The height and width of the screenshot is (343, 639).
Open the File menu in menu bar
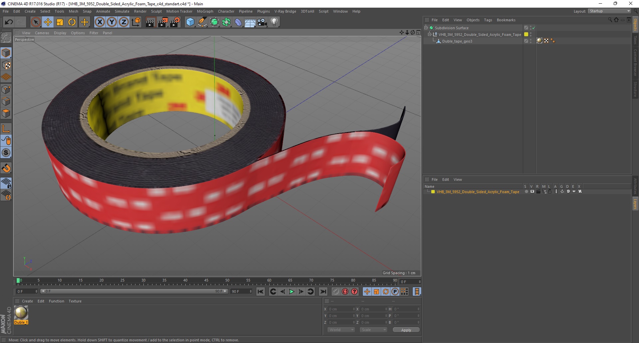(6, 11)
